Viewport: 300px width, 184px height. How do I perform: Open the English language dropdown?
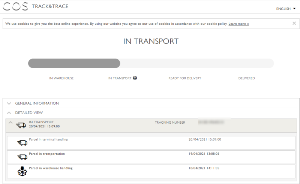(x=286, y=9)
